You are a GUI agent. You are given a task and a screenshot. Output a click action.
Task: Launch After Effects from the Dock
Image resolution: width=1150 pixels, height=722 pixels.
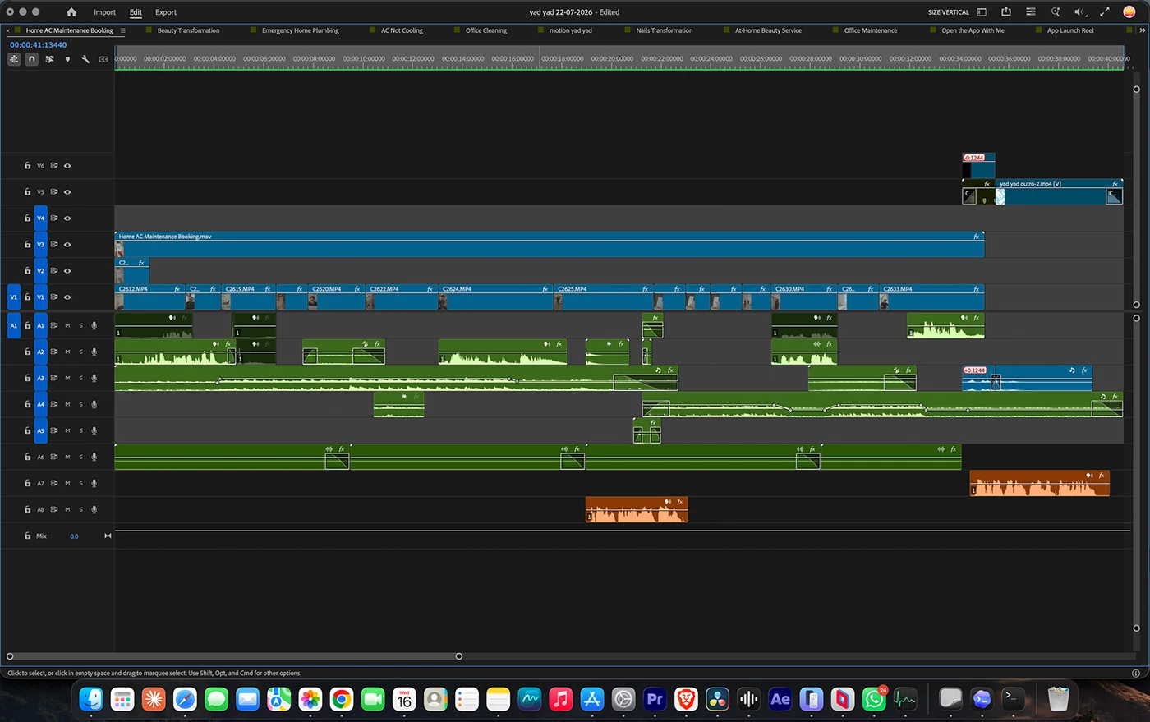click(x=780, y=699)
